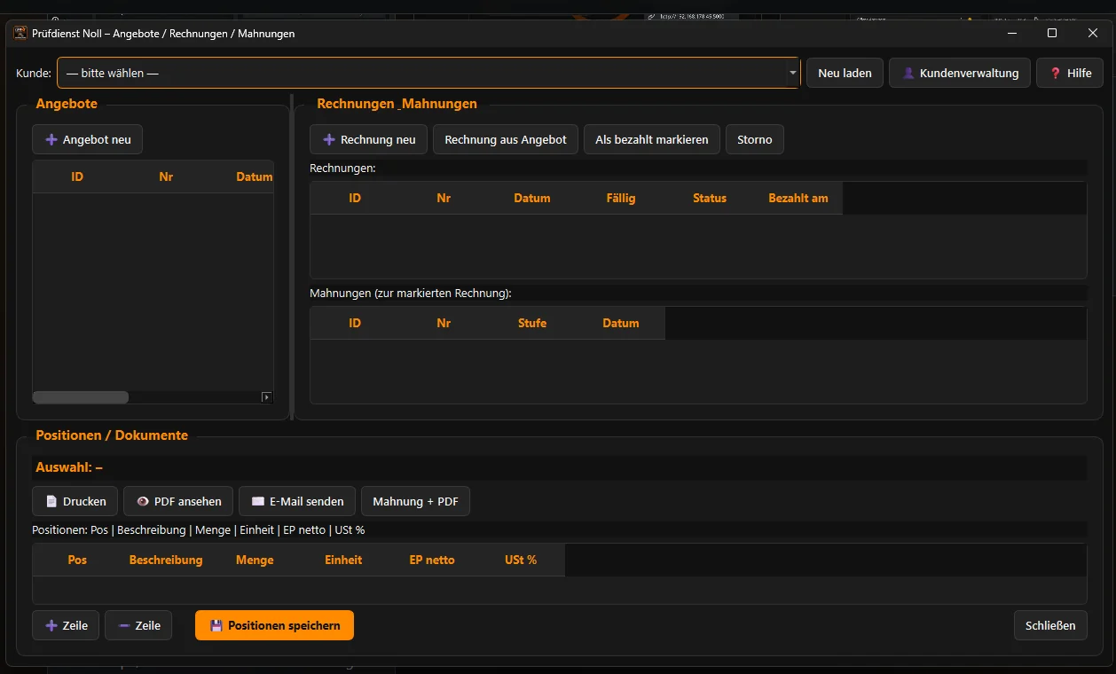Click the Drucken print button
This screenshot has width=1116, height=674.
pos(75,501)
